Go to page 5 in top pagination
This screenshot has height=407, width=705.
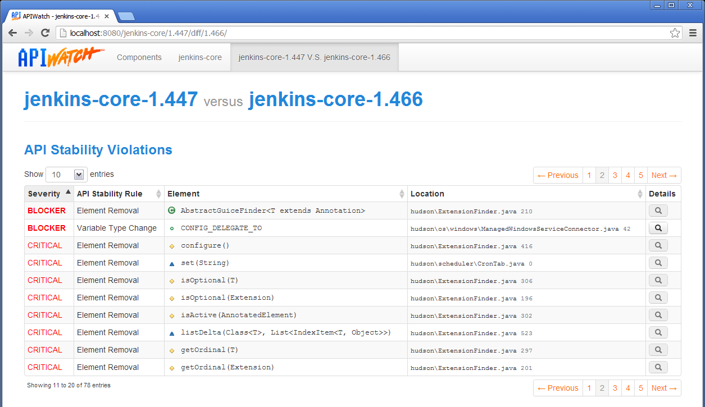(641, 175)
